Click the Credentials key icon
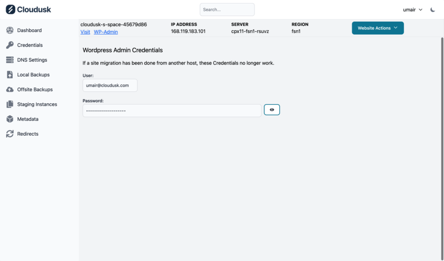Viewport: 444px width, 261px height. [10, 45]
